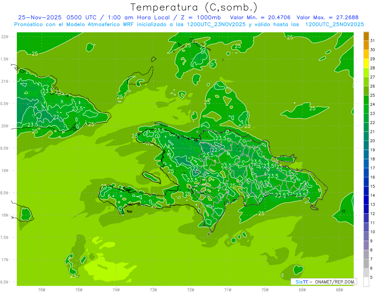Pick the lime swatch between 27 and 28
Image resolution: width=381 pixels, height=294 pixels.
click(x=366, y=73)
